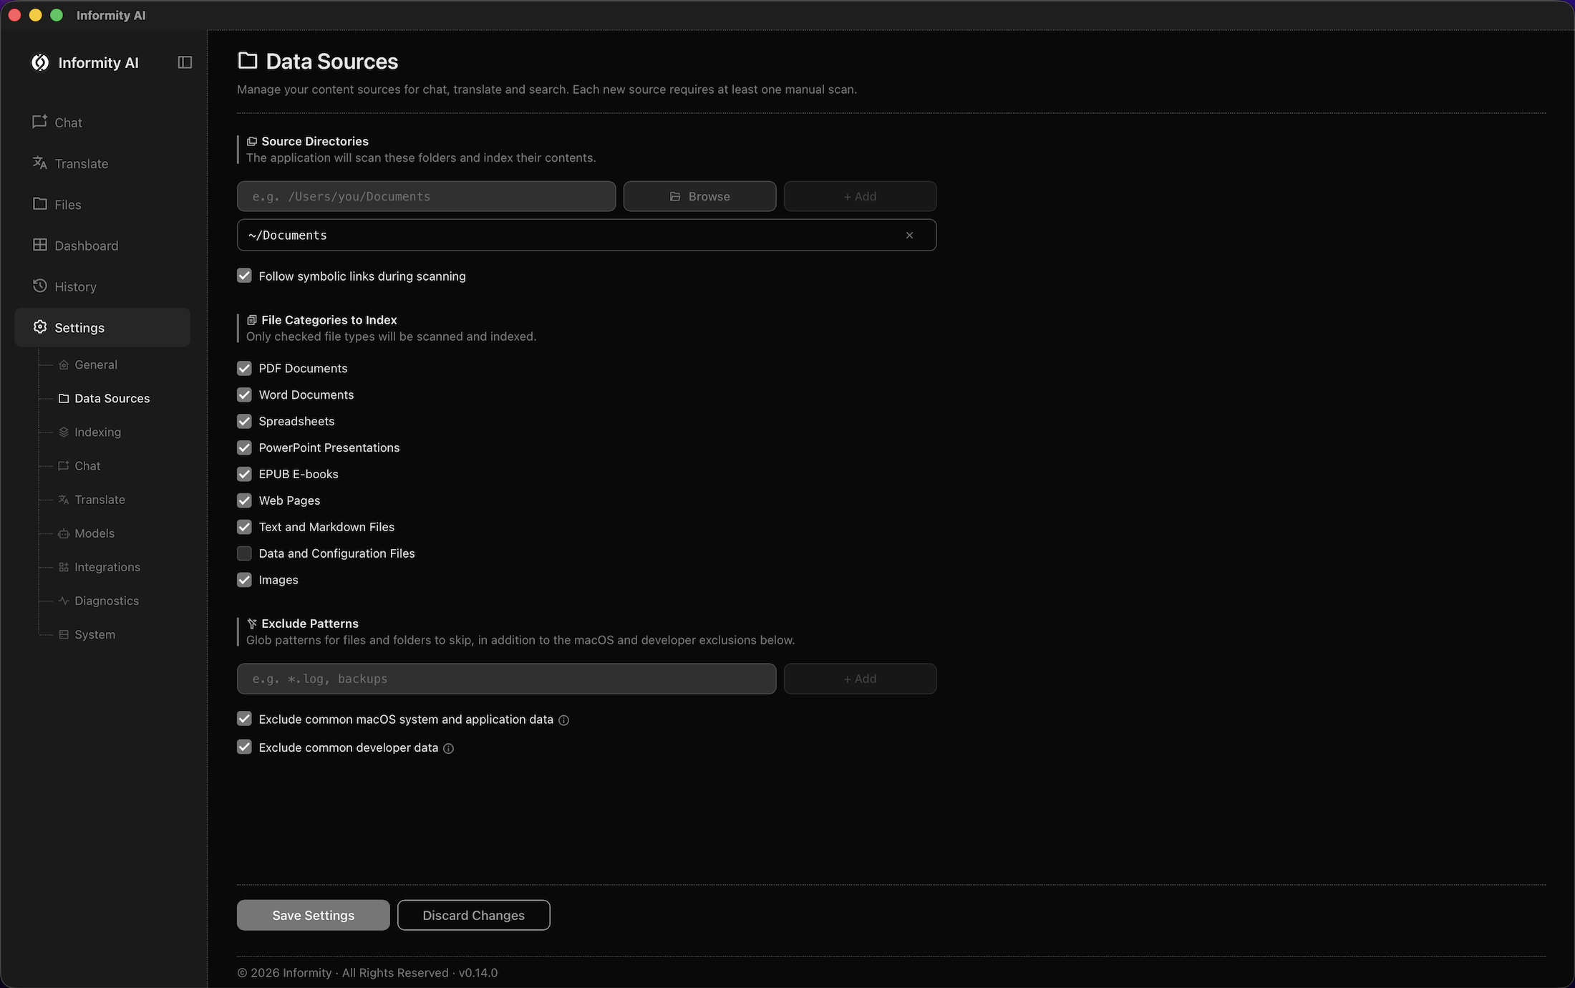This screenshot has width=1575, height=988.
Task: Toggle the Images checkbox
Action: coord(244,580)
